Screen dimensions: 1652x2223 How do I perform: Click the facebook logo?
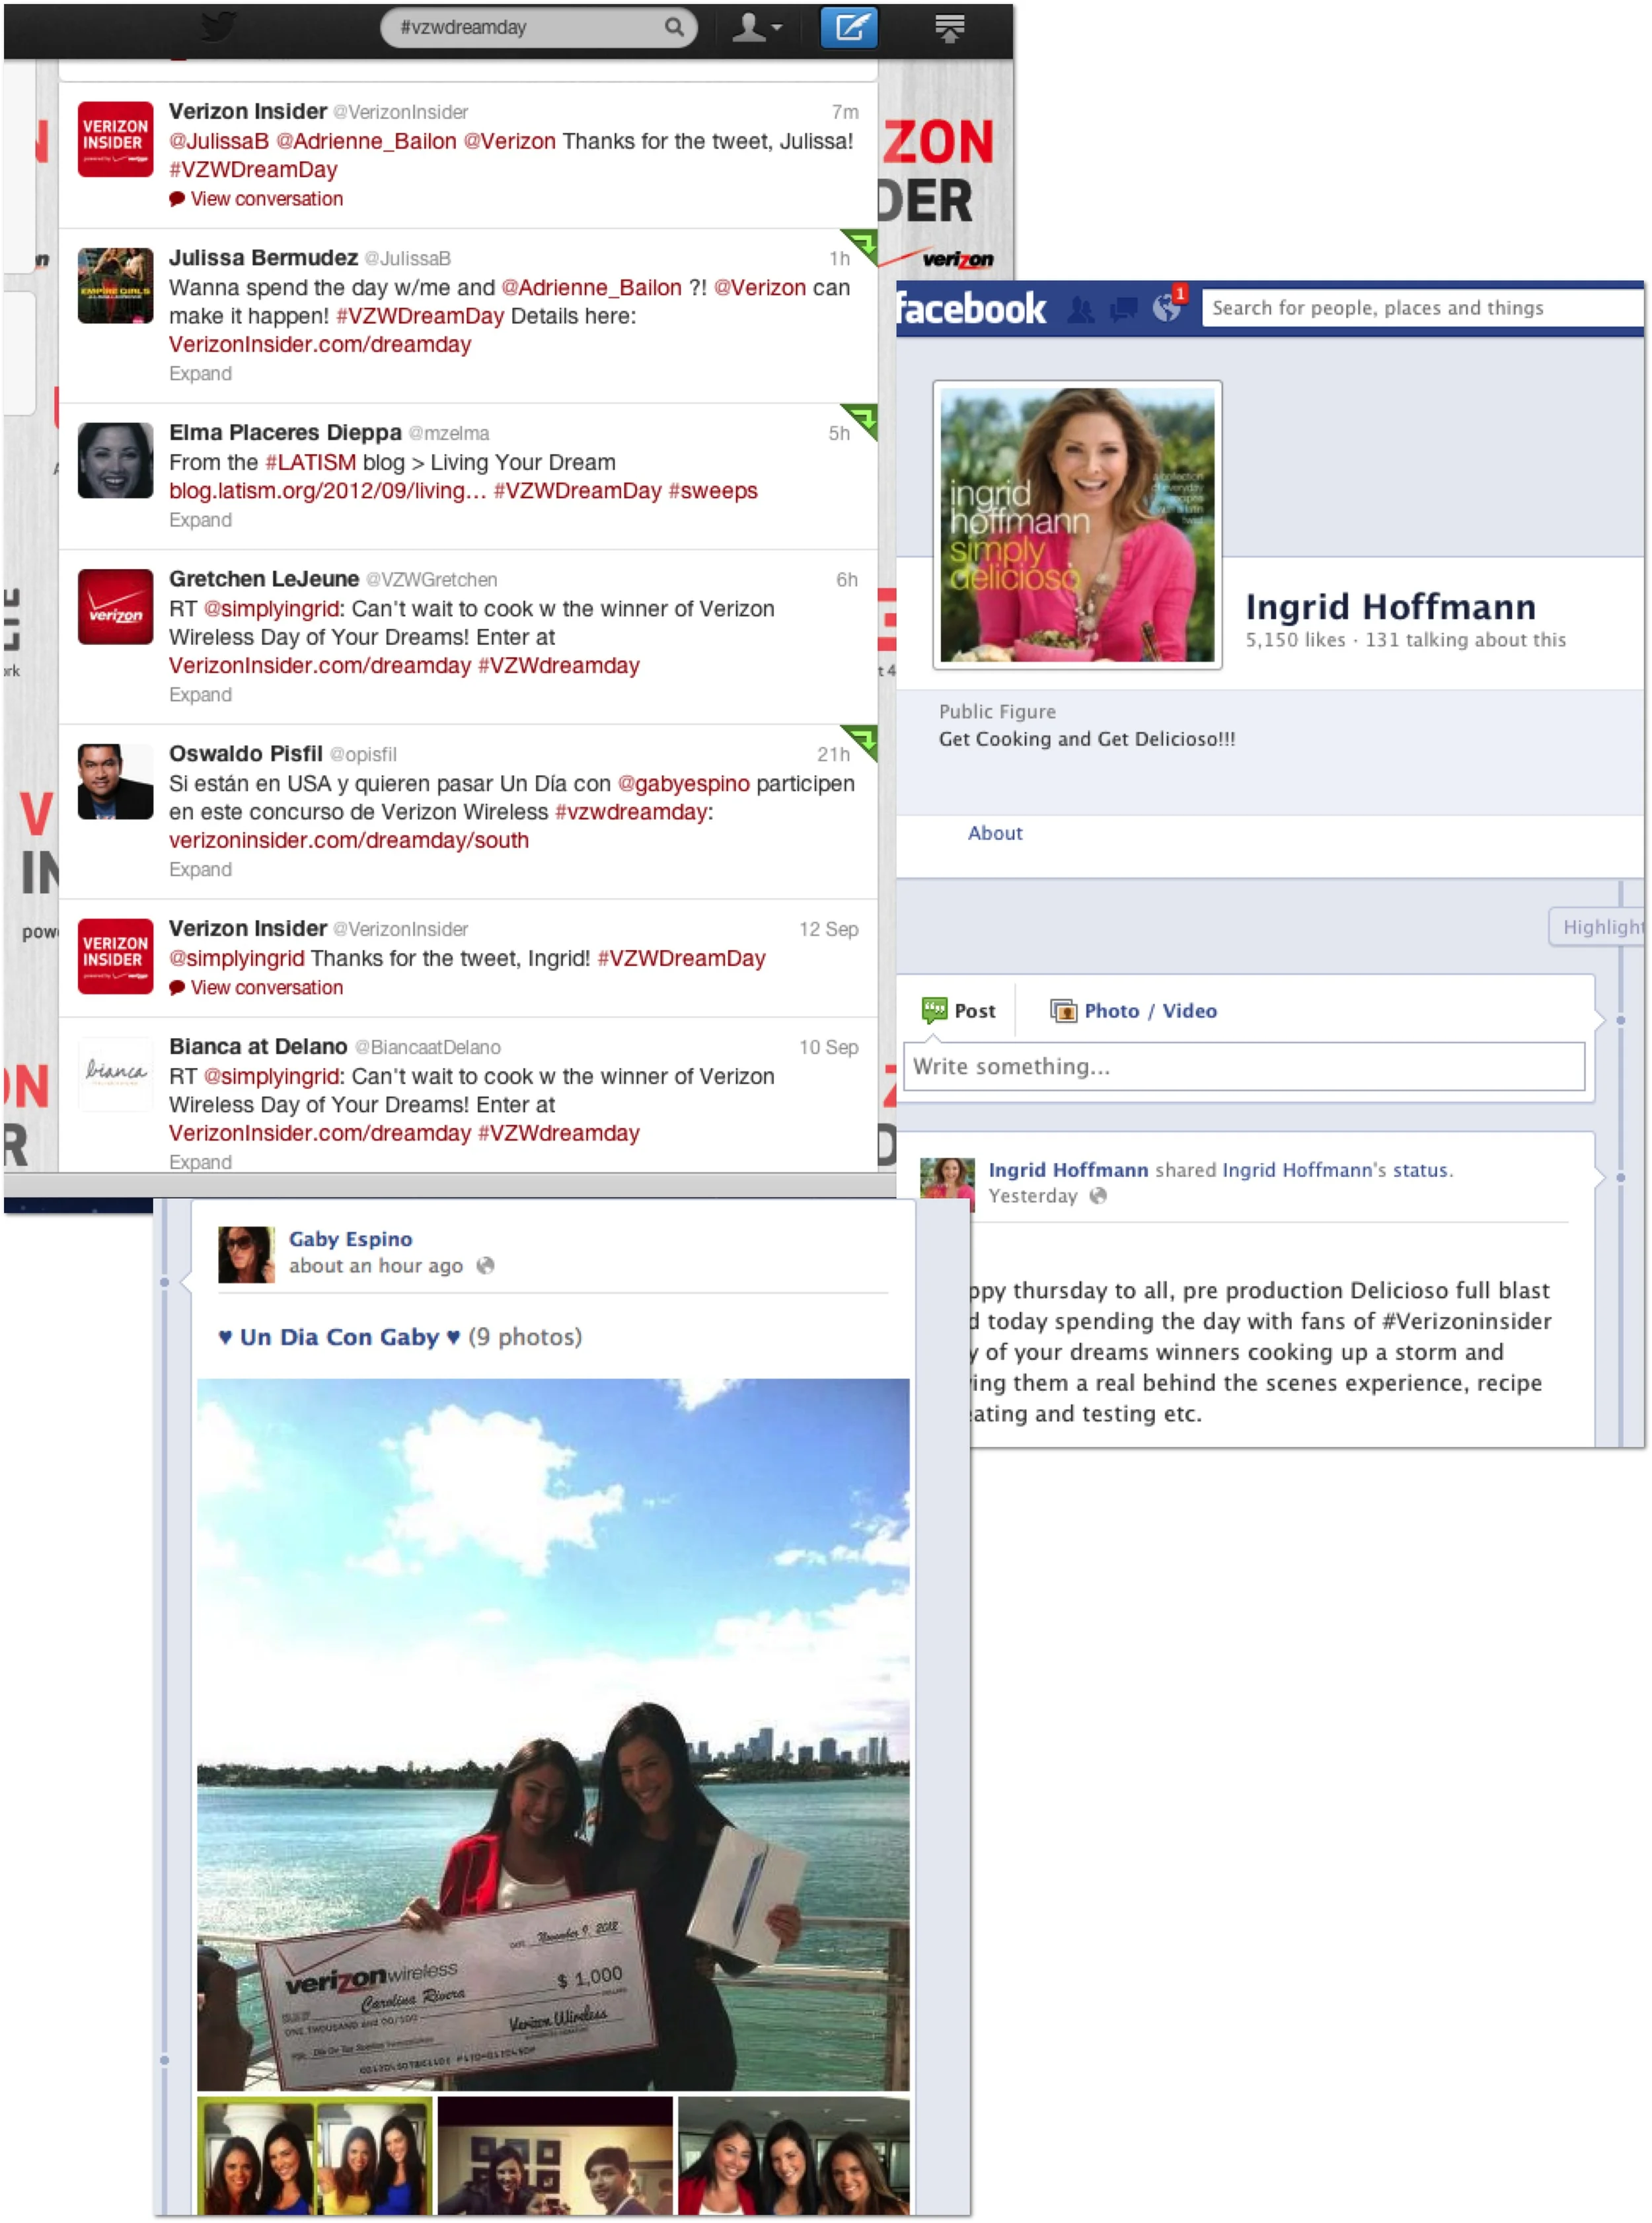click(972, 309)
